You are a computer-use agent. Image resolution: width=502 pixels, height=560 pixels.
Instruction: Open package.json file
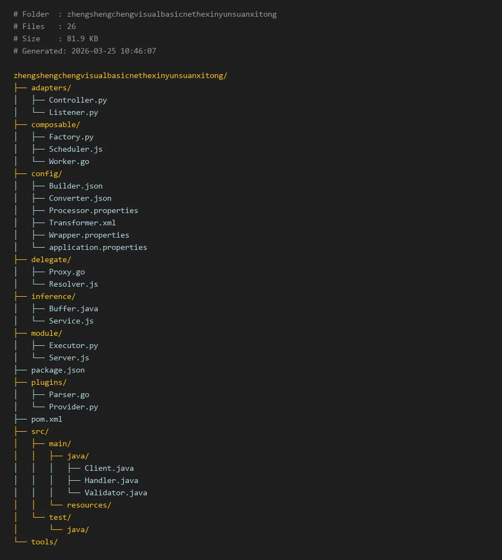pos(57,370)
